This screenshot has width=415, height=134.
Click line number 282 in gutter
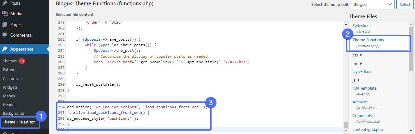(61, 39)
